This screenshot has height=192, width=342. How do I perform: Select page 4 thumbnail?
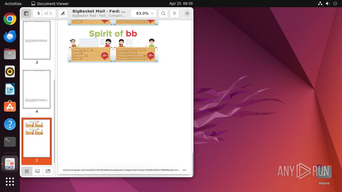(37, 89)
